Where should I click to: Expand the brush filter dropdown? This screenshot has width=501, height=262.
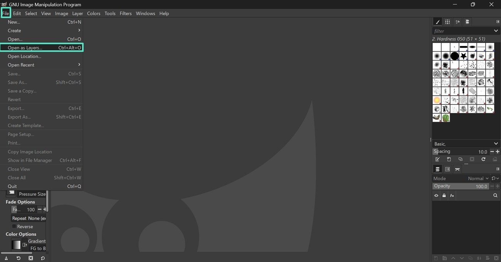496,31
